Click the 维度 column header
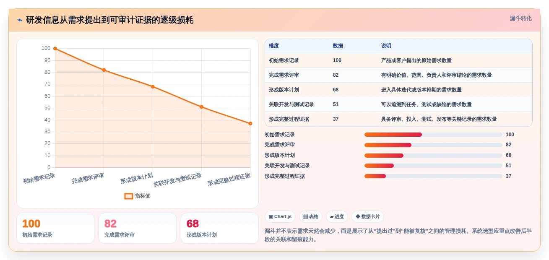 click(x=274, y=46)
